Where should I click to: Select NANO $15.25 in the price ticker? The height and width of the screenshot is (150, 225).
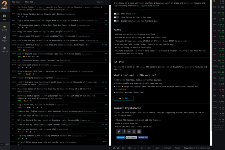click(218, 108)
